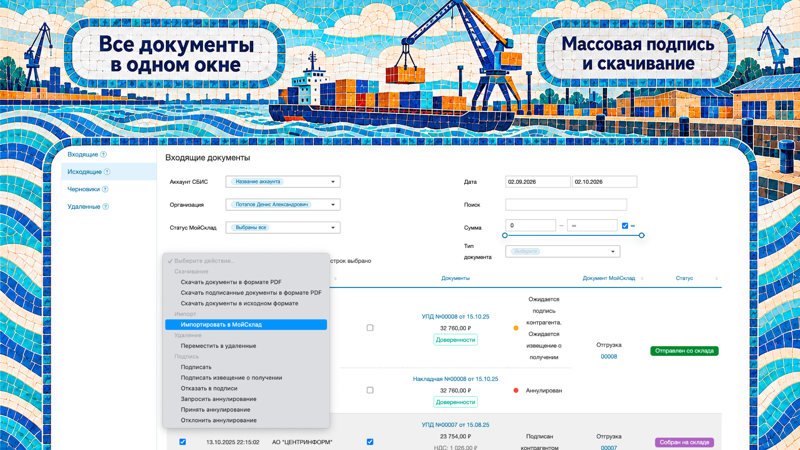Open УПД №00008 от 15.10.25 link
Screen dimensions: 800x450
pyautogui.click(x=455, y=317)
